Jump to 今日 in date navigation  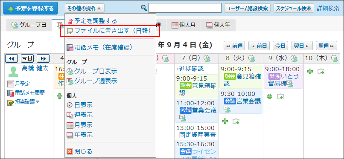coord(280,46)
